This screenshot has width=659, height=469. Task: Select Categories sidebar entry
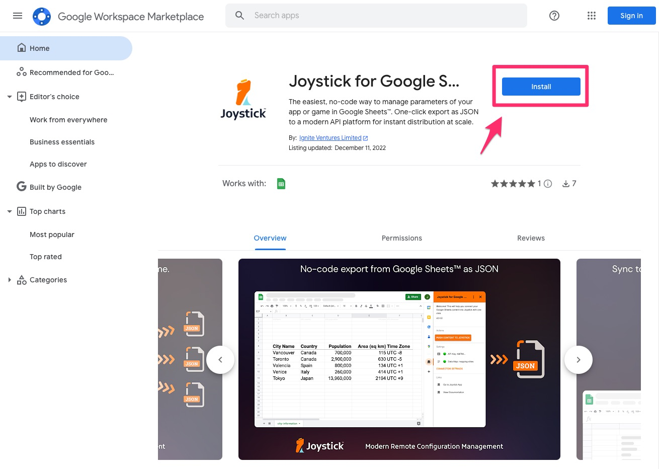coord(48,280)
